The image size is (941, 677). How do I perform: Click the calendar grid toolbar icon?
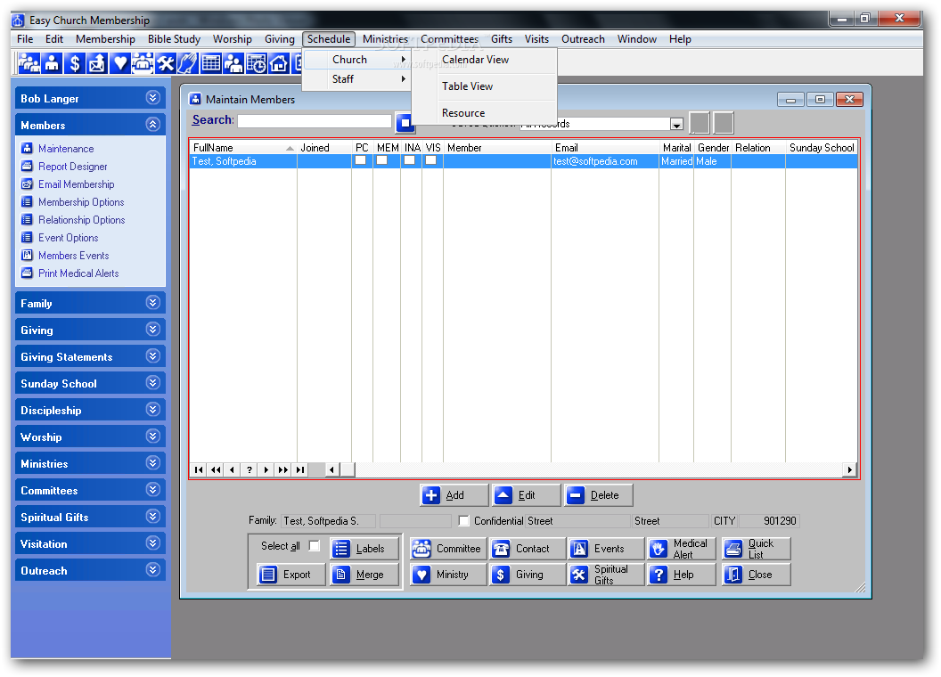point(210,63)
